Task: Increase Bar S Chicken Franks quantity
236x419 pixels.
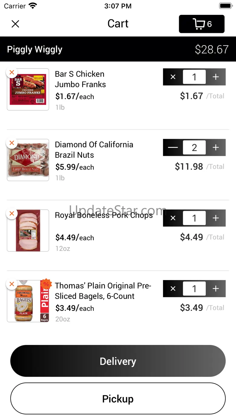Action: pos(216,77)
